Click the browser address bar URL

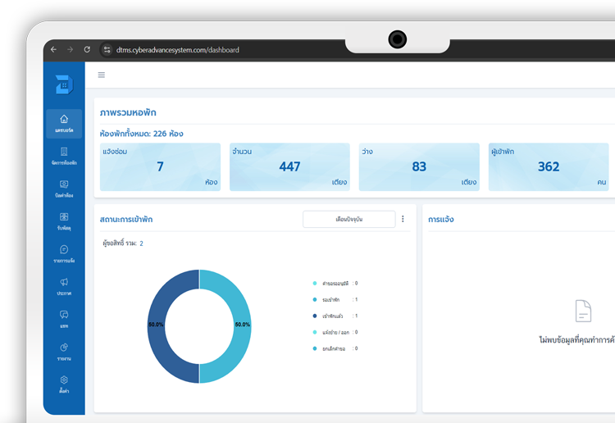coord(178,50)
